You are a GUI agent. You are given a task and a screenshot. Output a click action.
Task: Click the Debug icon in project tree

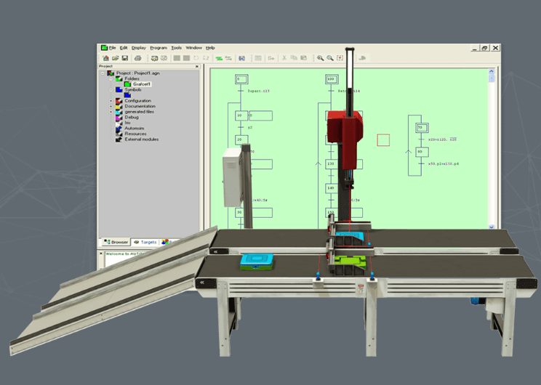click(x=119, y=117)
